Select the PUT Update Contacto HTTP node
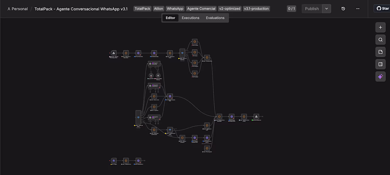 [x=170, y=96]
